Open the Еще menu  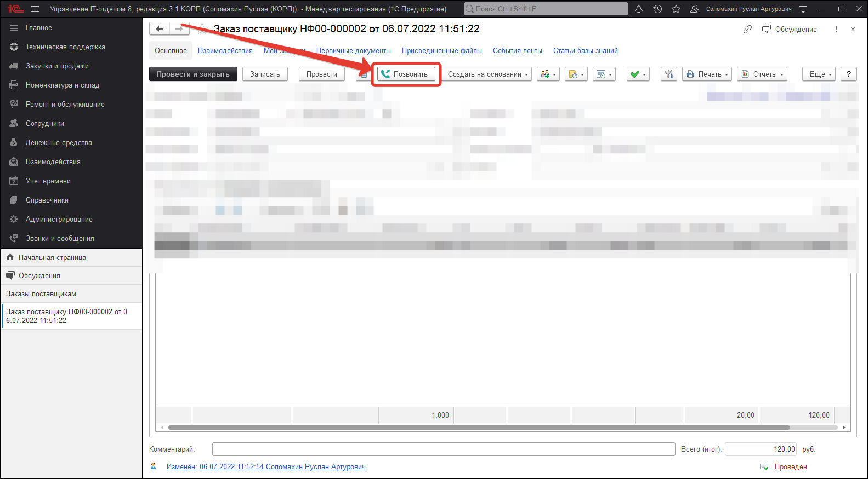click(x=819, y=74)
